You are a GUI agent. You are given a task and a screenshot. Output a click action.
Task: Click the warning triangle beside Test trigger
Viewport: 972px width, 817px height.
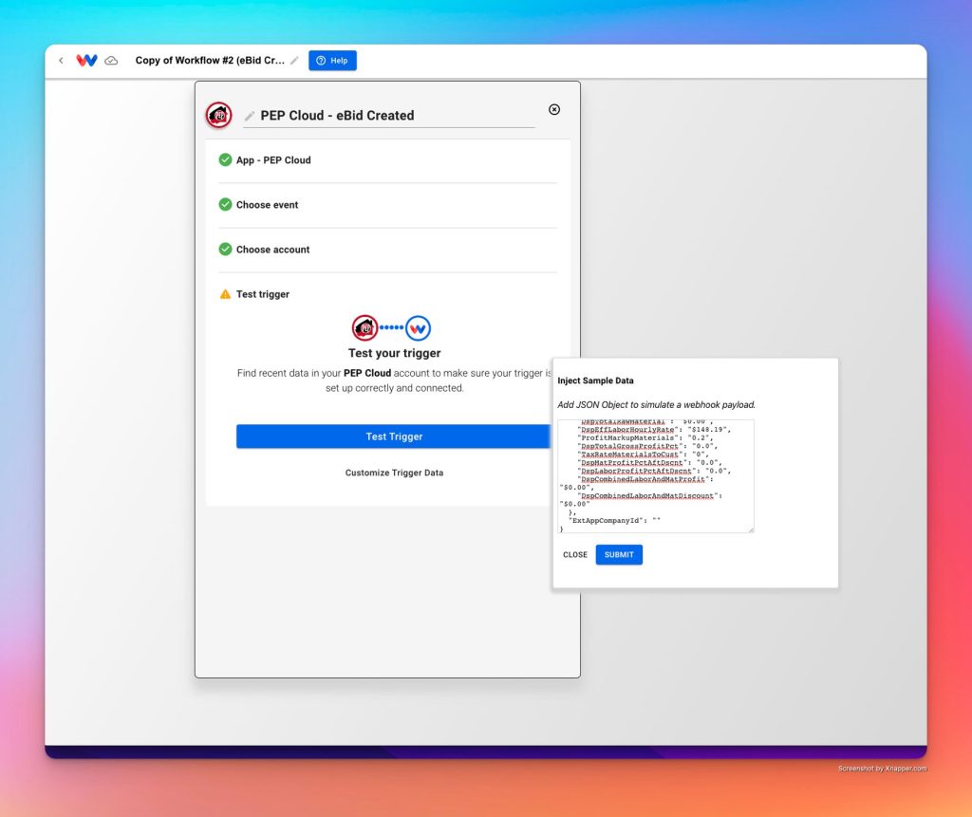coord(226,294)
